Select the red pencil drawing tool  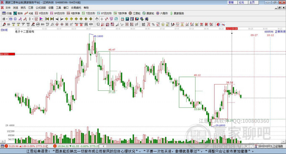4,24
